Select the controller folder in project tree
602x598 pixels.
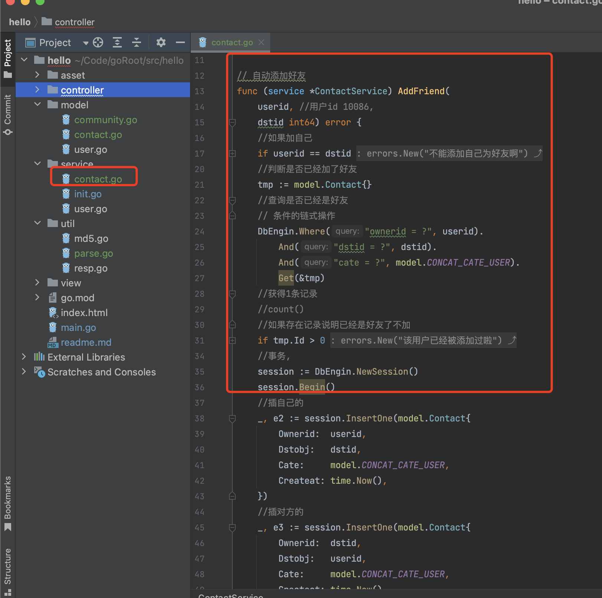click(x=103, y=90)
